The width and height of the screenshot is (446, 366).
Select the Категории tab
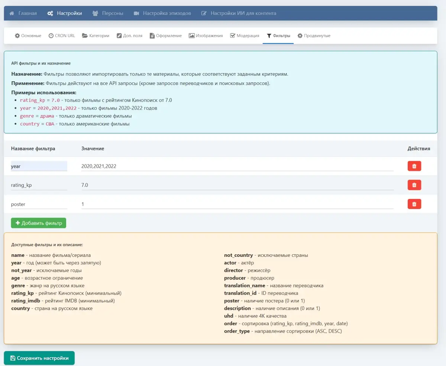pyautogui.click(x=96, y=36)
